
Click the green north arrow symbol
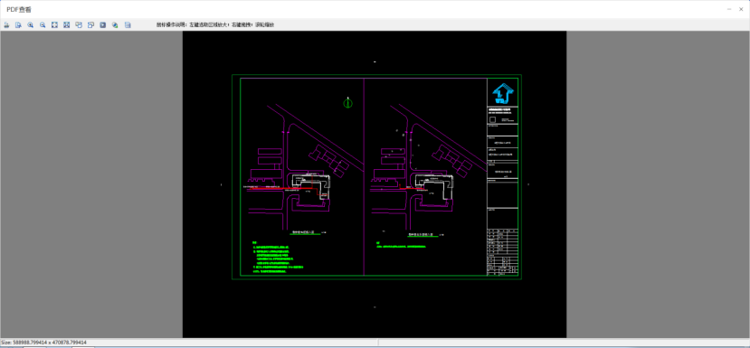(x=348, y=102)
